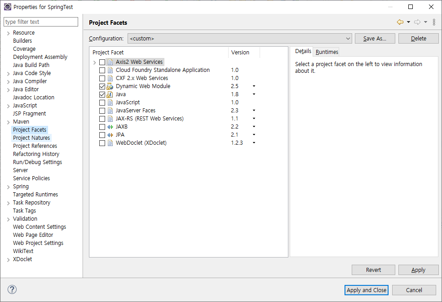Open Web Project Settings page

pyautogui.click(x=38, y=243)
